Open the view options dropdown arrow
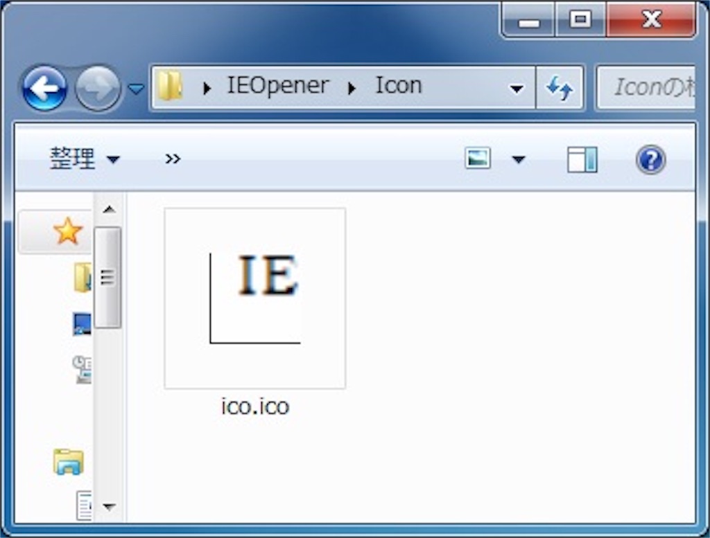710x538 pixels. click(x=518, y=159)
